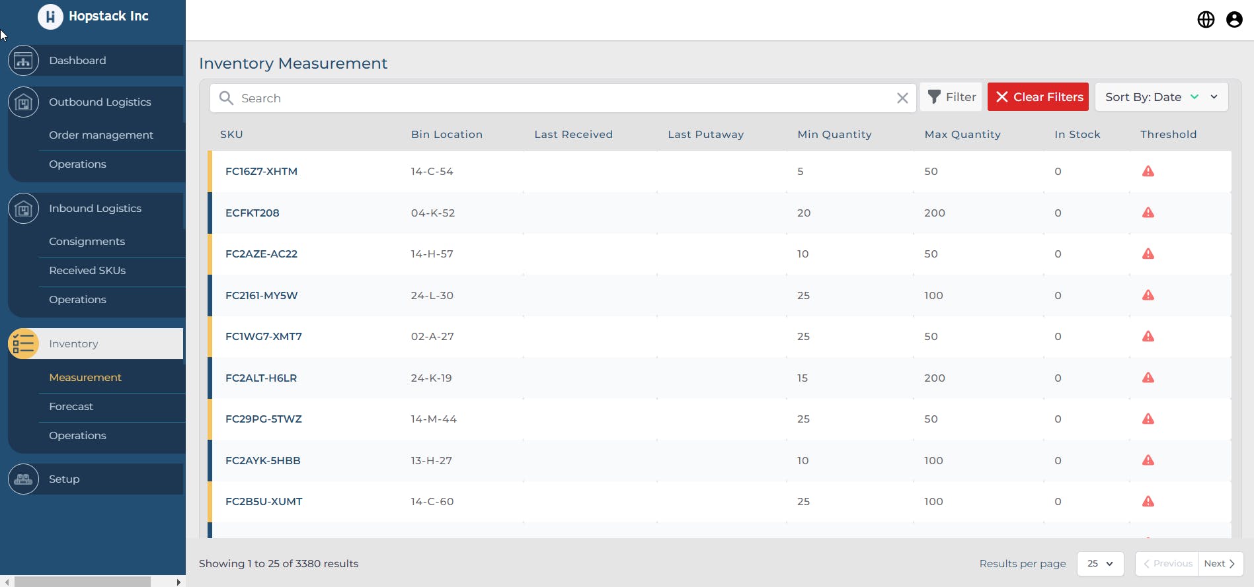Click the Dashboard sidebar icon
This screenshot has height=587, width=1254.
[23, 61]
